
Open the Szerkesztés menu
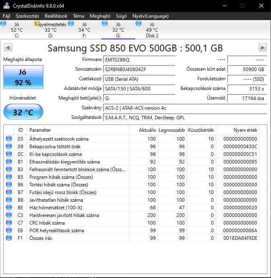coord(27,16)
